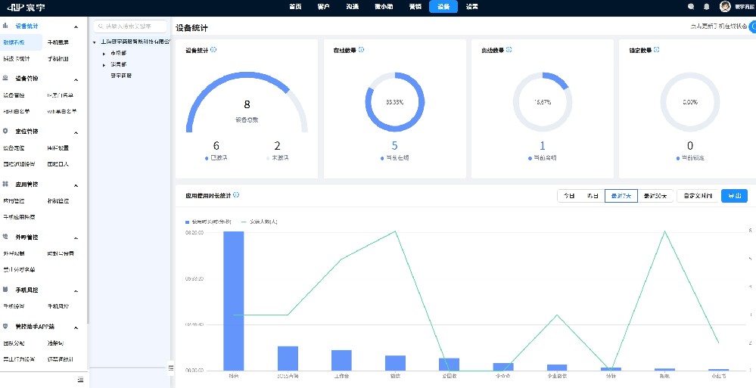Viewport: 756px width, 388px height.
Task: Open the notification bell in top bar
Action: (707, 7)
